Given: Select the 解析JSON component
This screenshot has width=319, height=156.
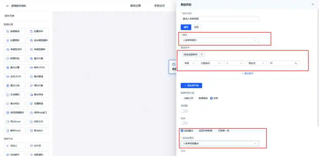Looking at the screenshot, I should tap(38, 68).
